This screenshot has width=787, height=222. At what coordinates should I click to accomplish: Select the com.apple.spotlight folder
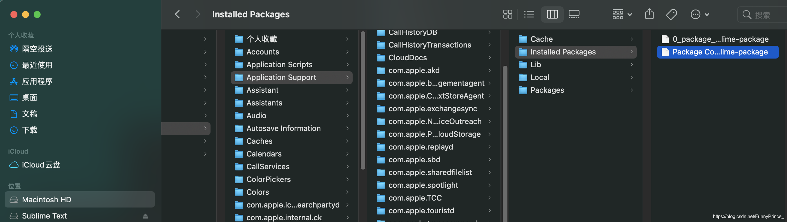434,185
